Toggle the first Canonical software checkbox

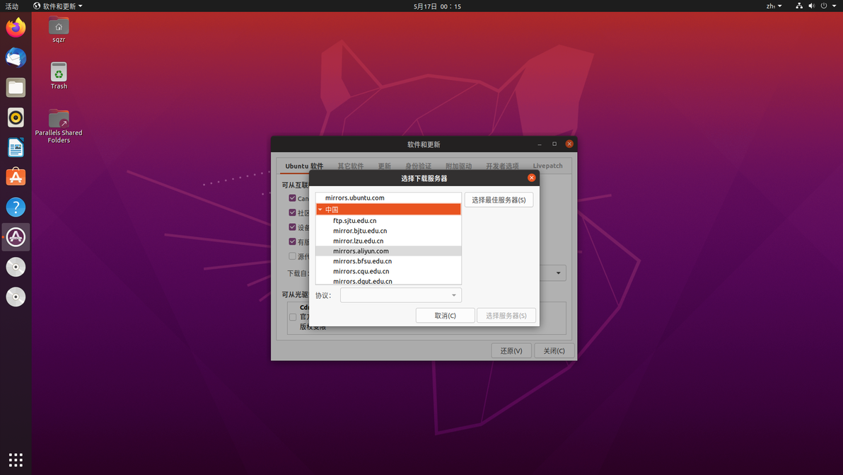(x=293, y=198)
